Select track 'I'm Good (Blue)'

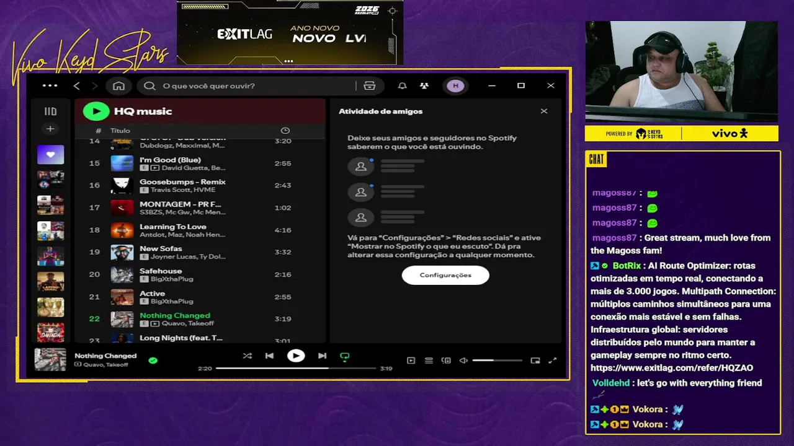pos(200,164)
